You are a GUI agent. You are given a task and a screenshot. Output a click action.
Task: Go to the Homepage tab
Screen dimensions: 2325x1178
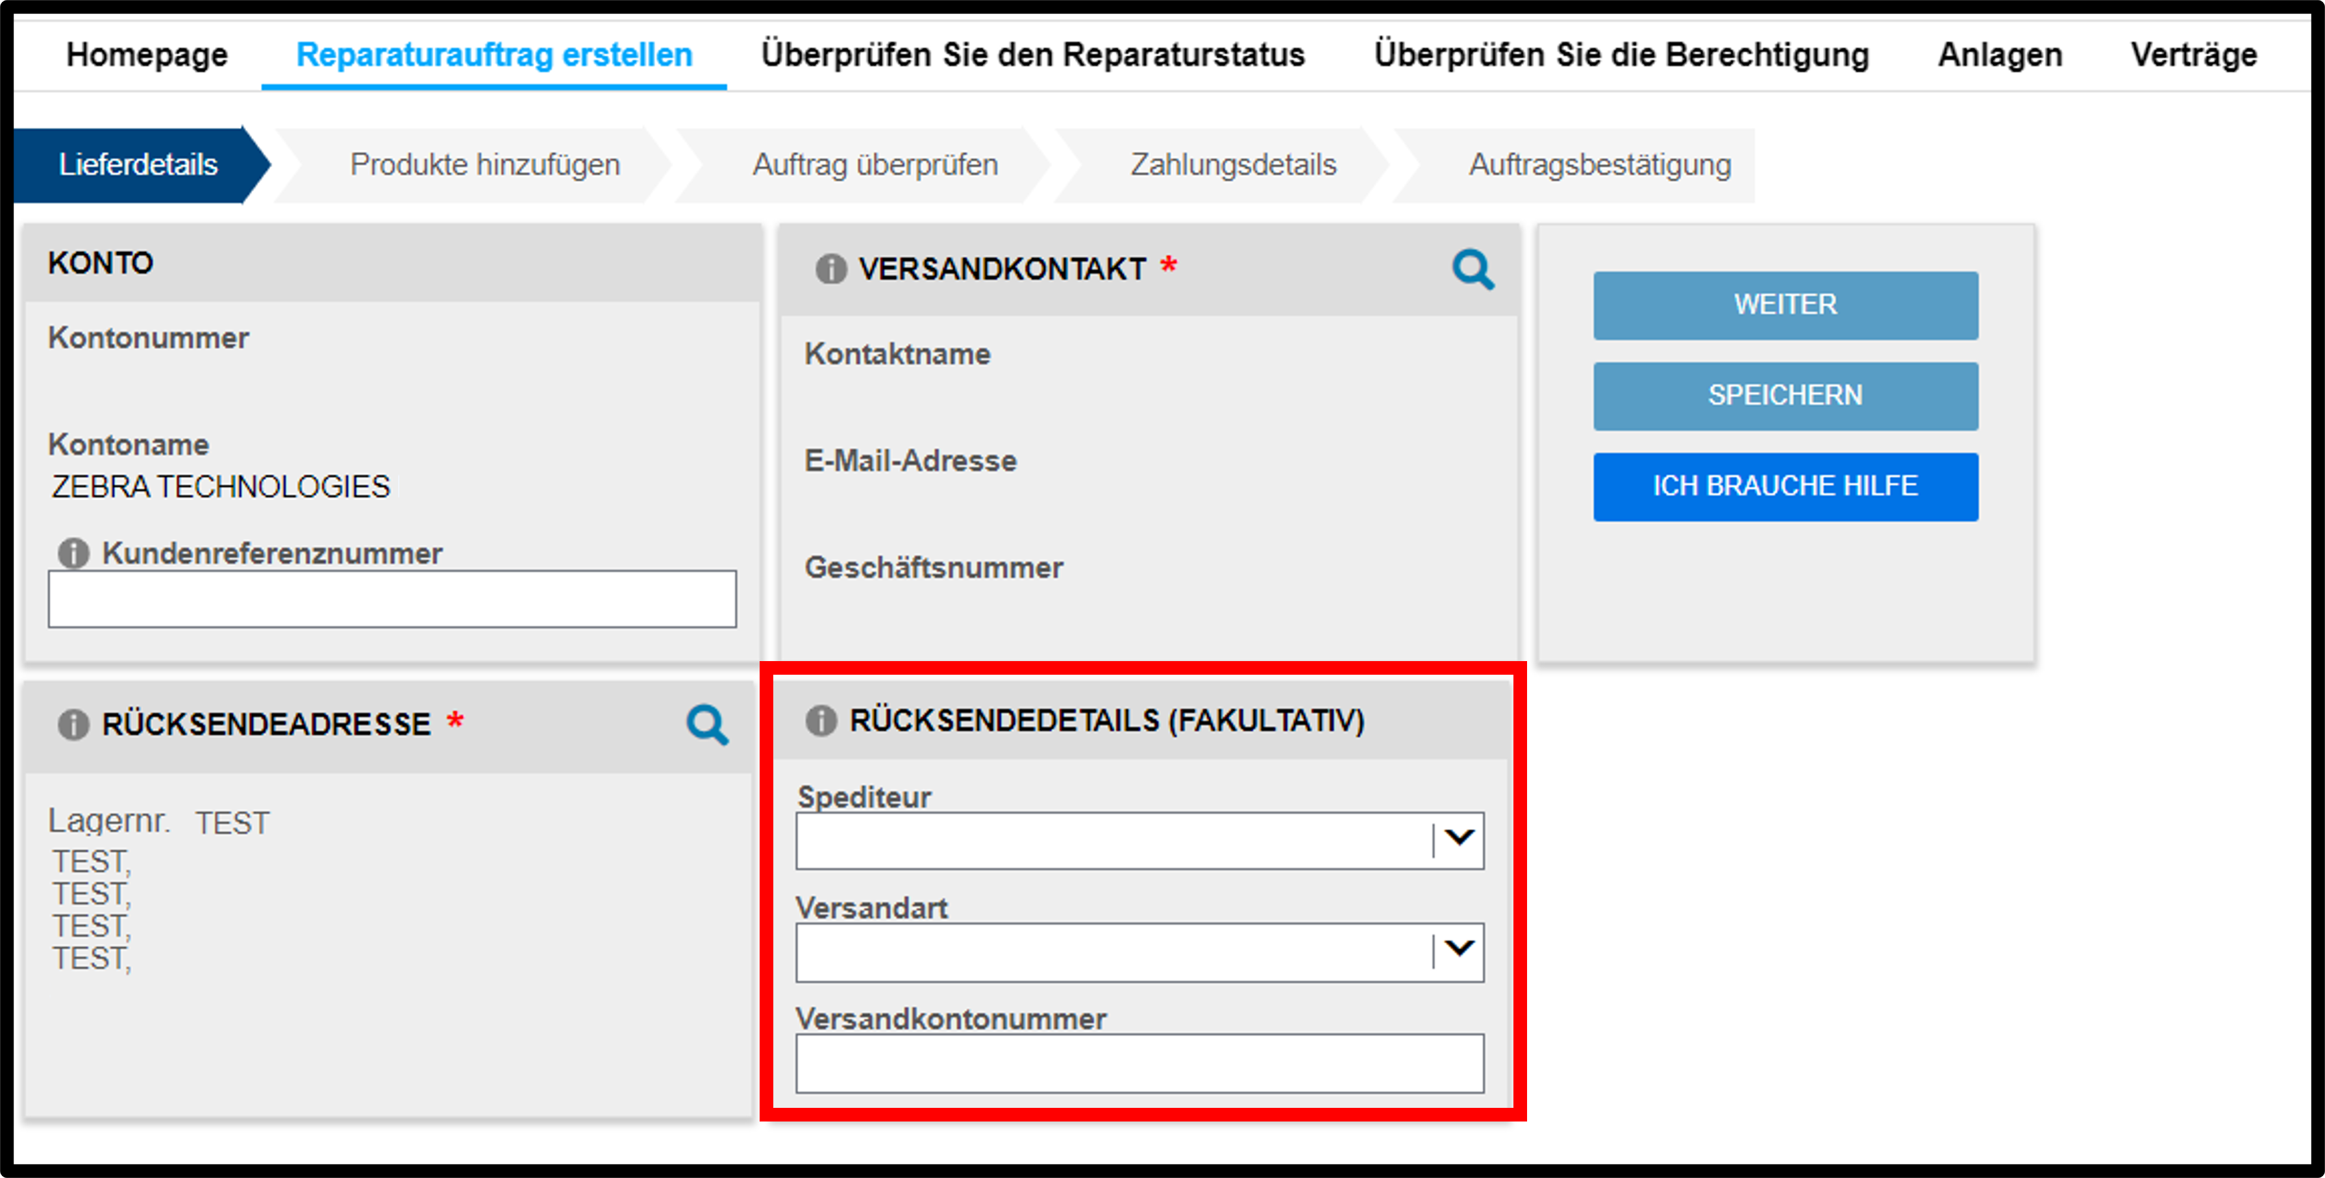[x=147, y=54]
